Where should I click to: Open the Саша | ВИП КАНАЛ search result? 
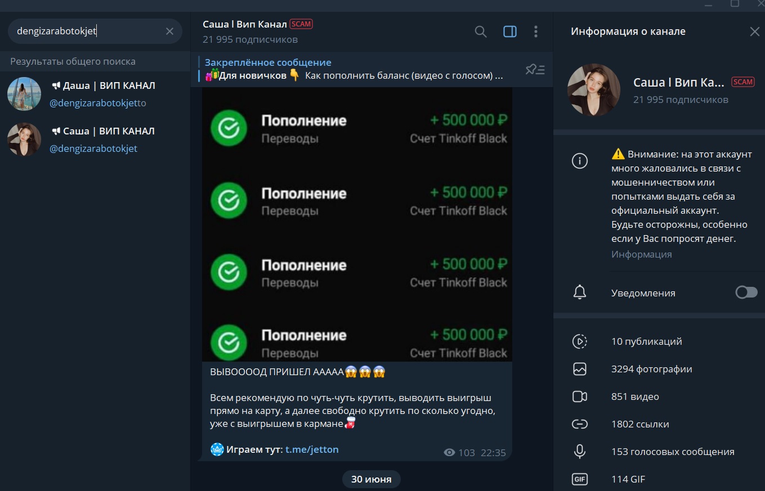95,139
